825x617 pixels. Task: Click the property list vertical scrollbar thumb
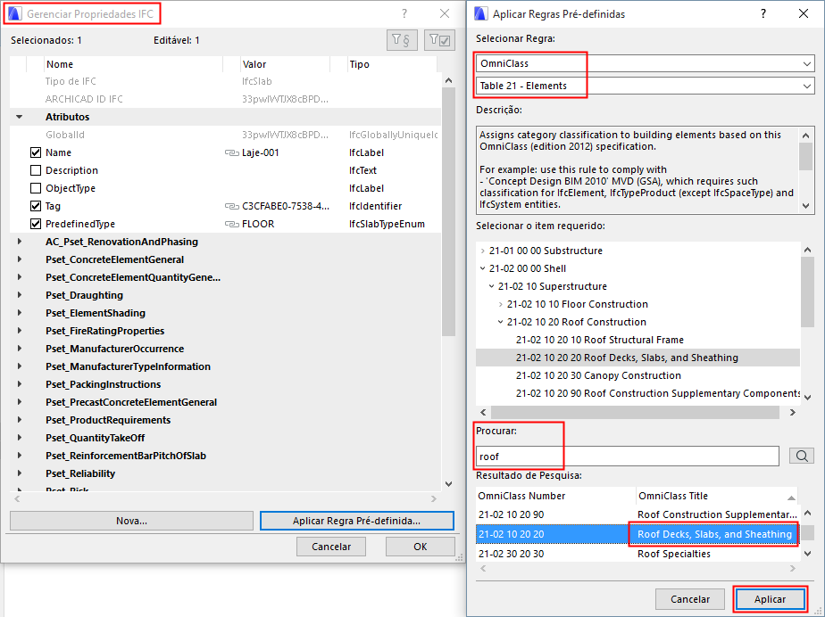click(x=448, y=212)
